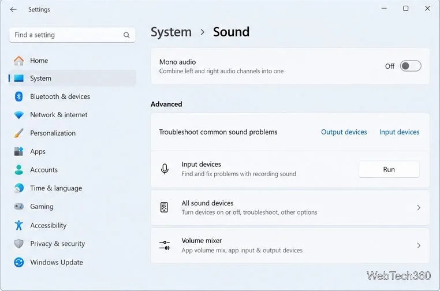Click the Privacy shield icon
The height and width of the screenshot is (291, 440).
(x=19, y=244)
